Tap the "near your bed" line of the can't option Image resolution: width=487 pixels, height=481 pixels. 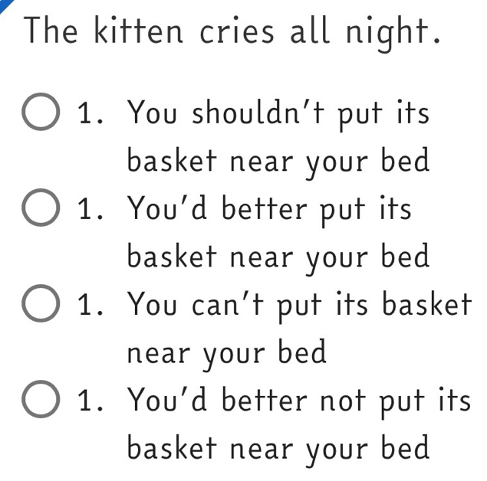[226, 352]
